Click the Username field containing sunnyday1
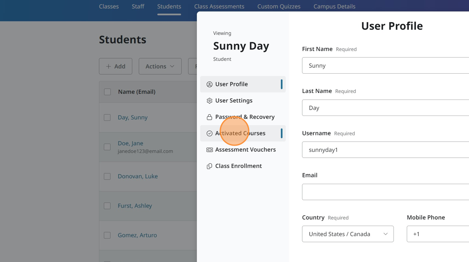 click(x=386, y=150)
